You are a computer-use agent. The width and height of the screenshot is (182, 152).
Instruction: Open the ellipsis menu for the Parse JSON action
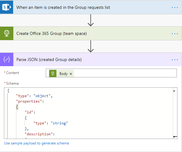pyautogui.click(x=175, y=60)
